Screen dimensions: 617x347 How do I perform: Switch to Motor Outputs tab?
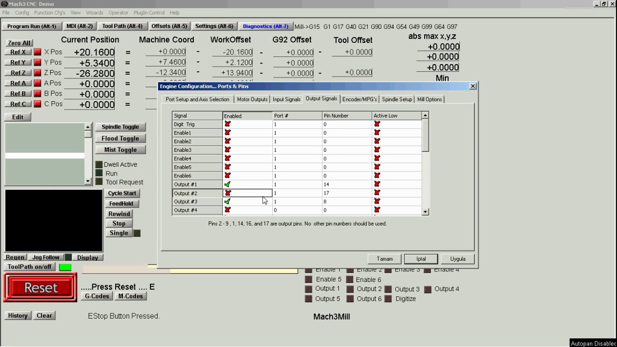pyautogui.click(x=252, y=99)
